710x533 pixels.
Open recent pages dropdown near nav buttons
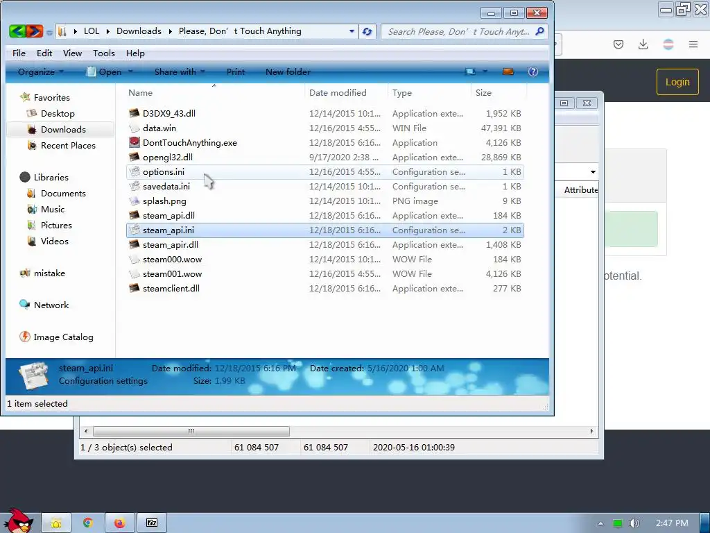click(x=49, y=32)
